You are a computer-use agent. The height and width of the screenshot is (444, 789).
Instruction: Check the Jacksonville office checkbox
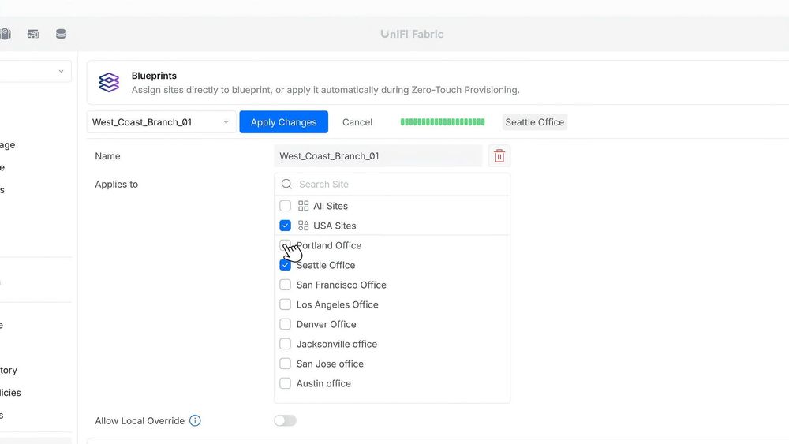click(285, 344)
